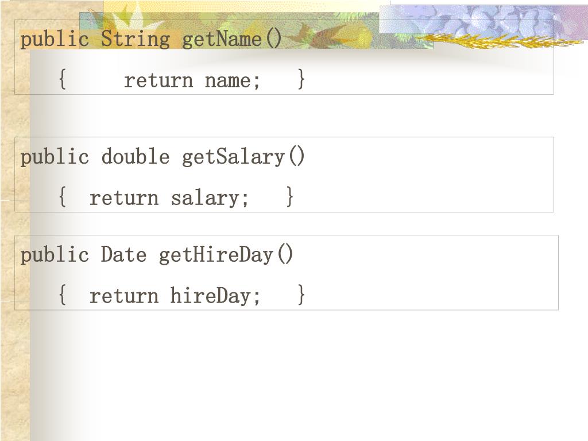
Task: Click the closing brace after return salary;
Action: [290, 197]
